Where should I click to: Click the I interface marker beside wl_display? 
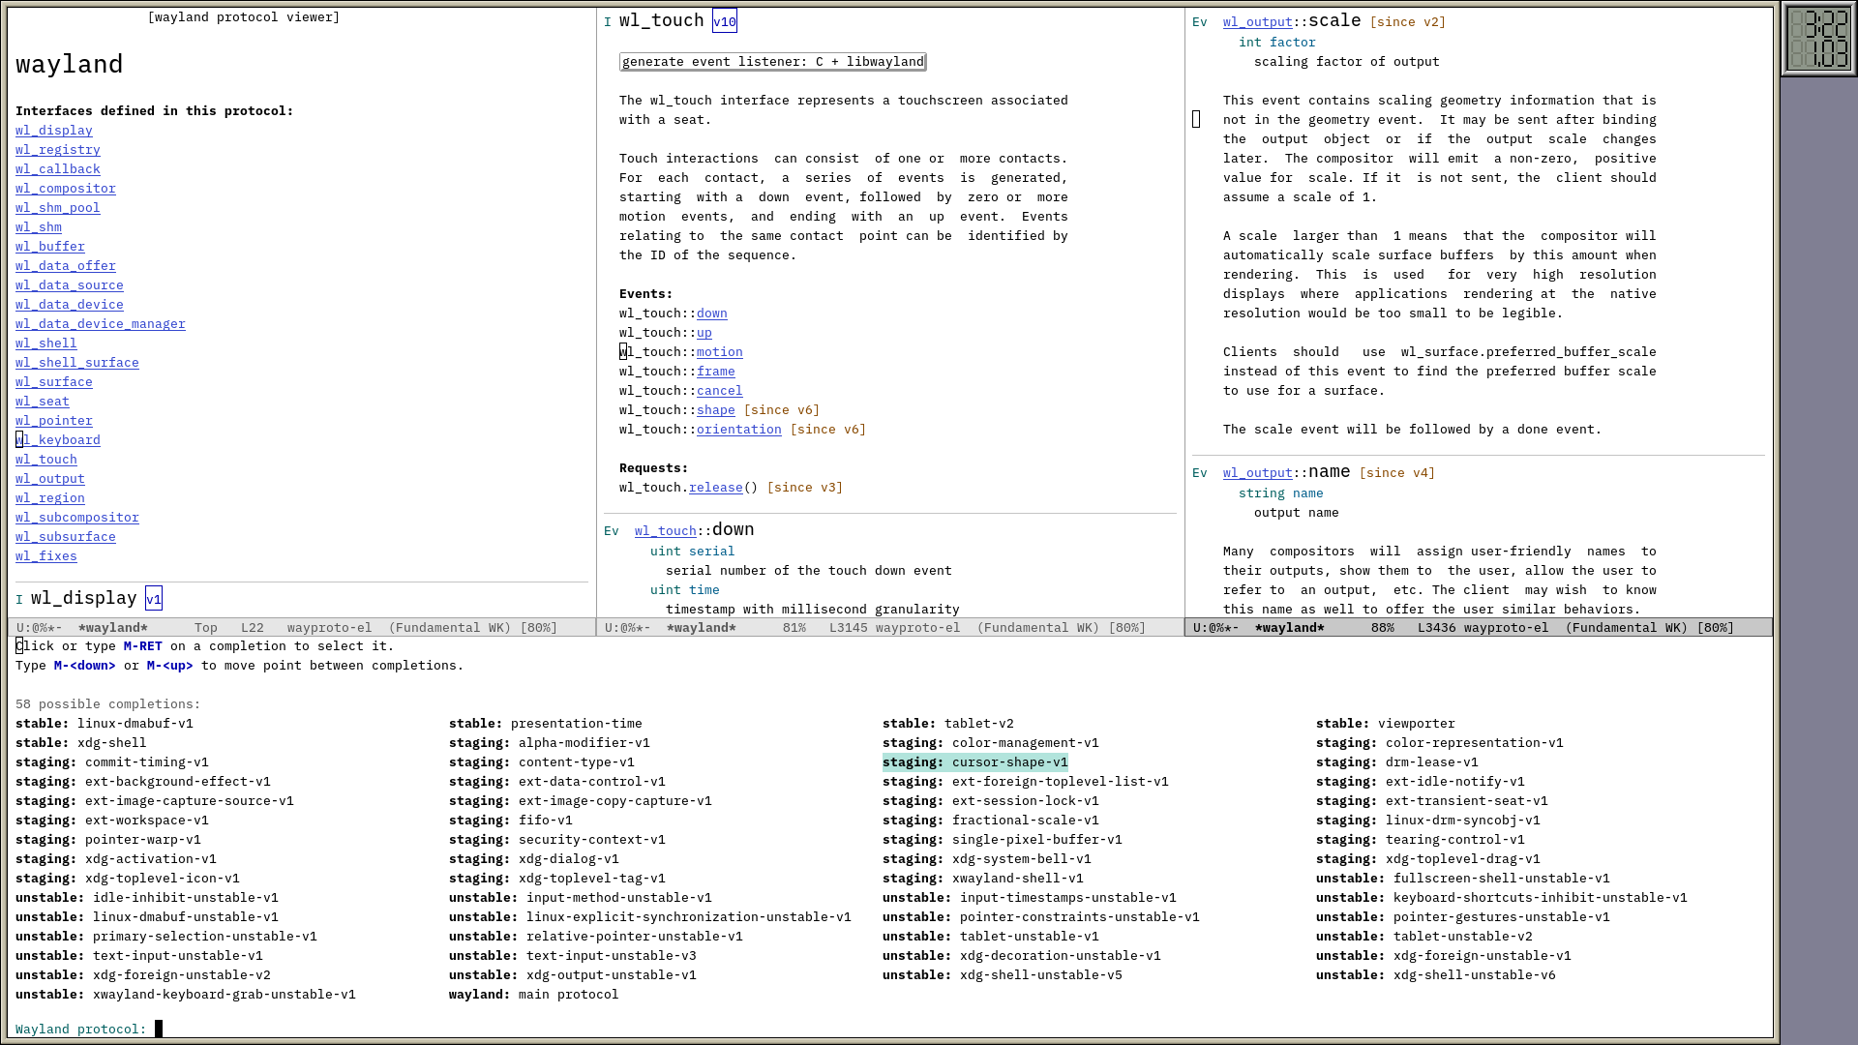click(19, 600)
